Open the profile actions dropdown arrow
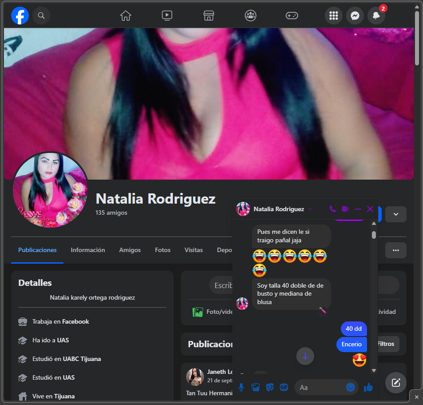This screenshot has width=423, height=405. click(x=395, y=214)
